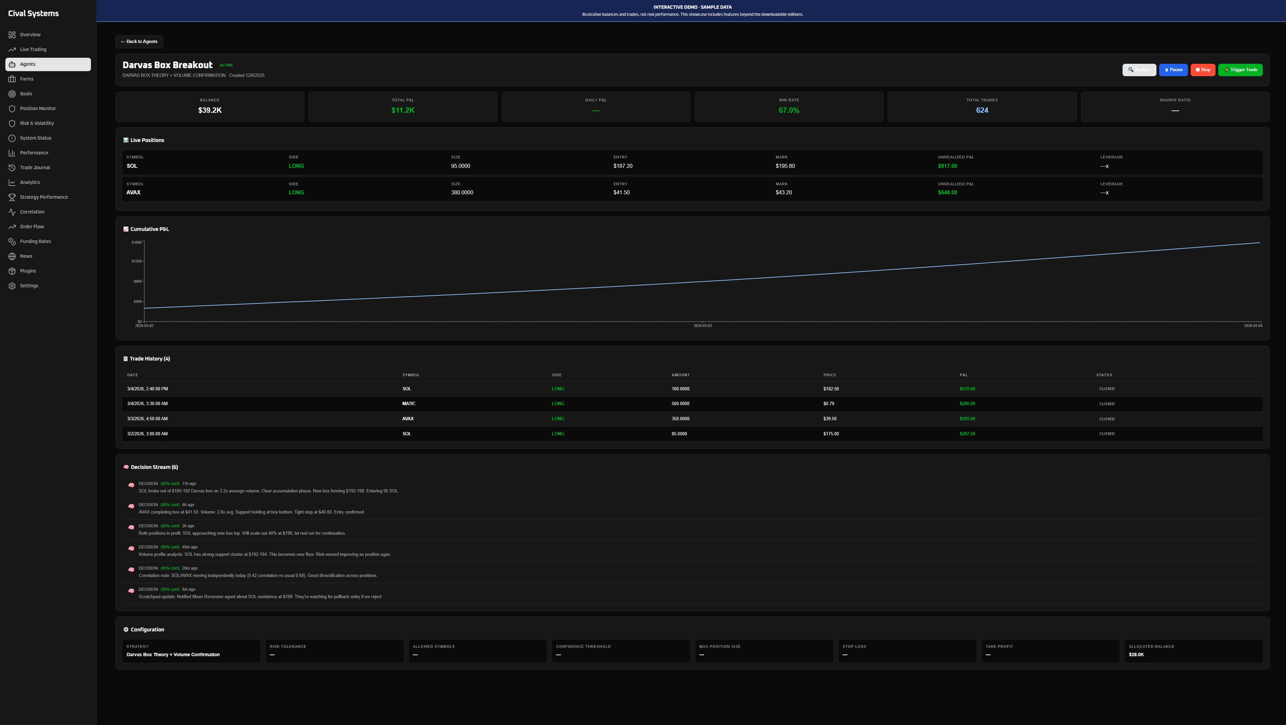Click the Performance bar chart icon

pyautogui.click(x=12, y=153)
